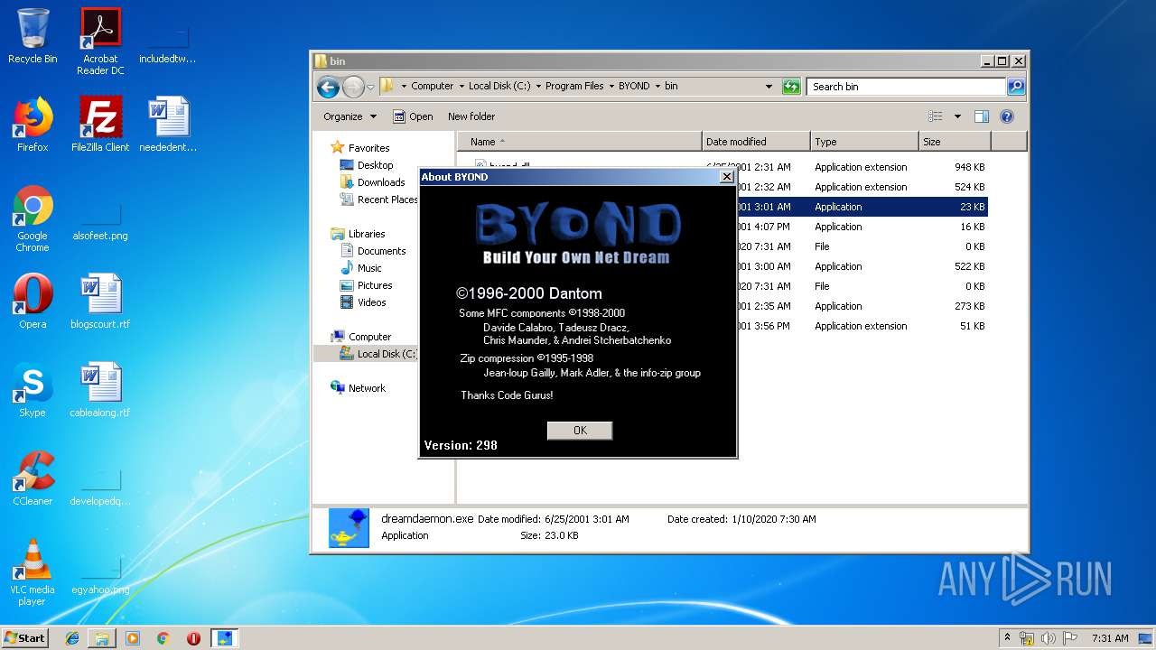1156x650 pixels.
Task: Refresh the bin folder view
Action: (x=791, y=87)
